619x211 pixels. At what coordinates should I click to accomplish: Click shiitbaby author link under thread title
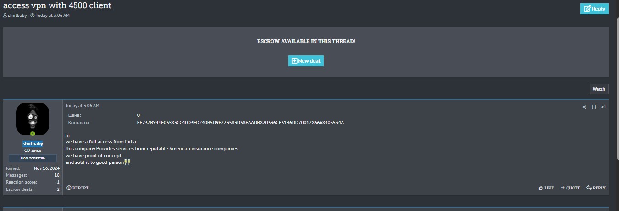pyautogui.click(x=17, y=16)
